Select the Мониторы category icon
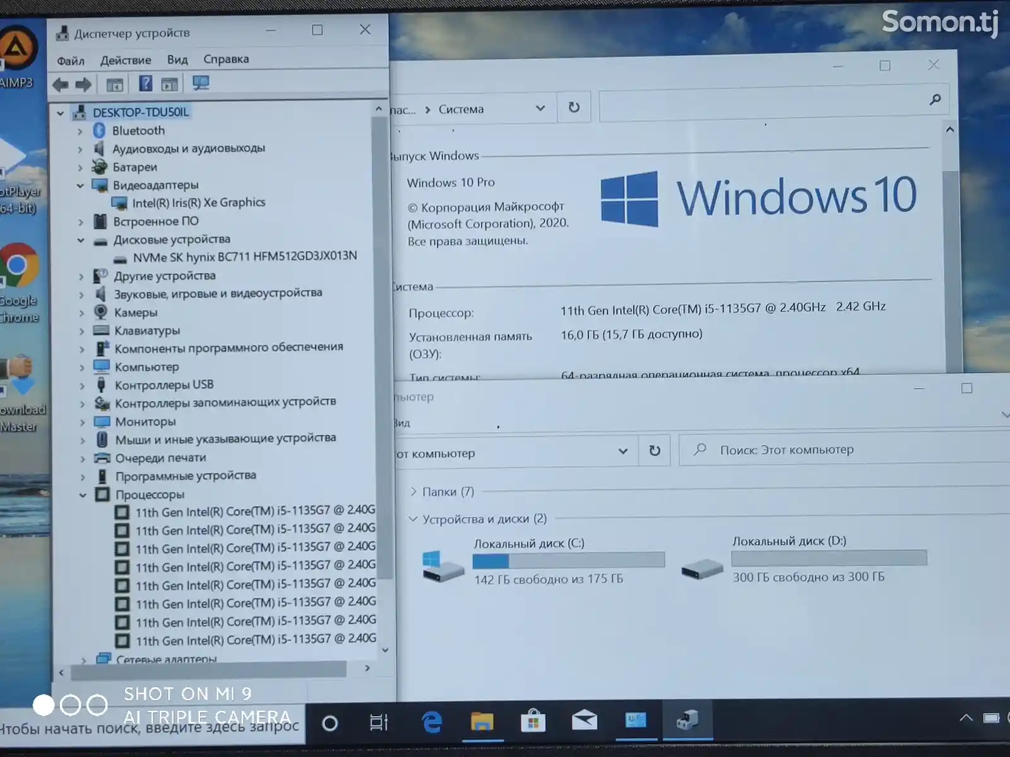1010x757 pixels. click(102, 421)
